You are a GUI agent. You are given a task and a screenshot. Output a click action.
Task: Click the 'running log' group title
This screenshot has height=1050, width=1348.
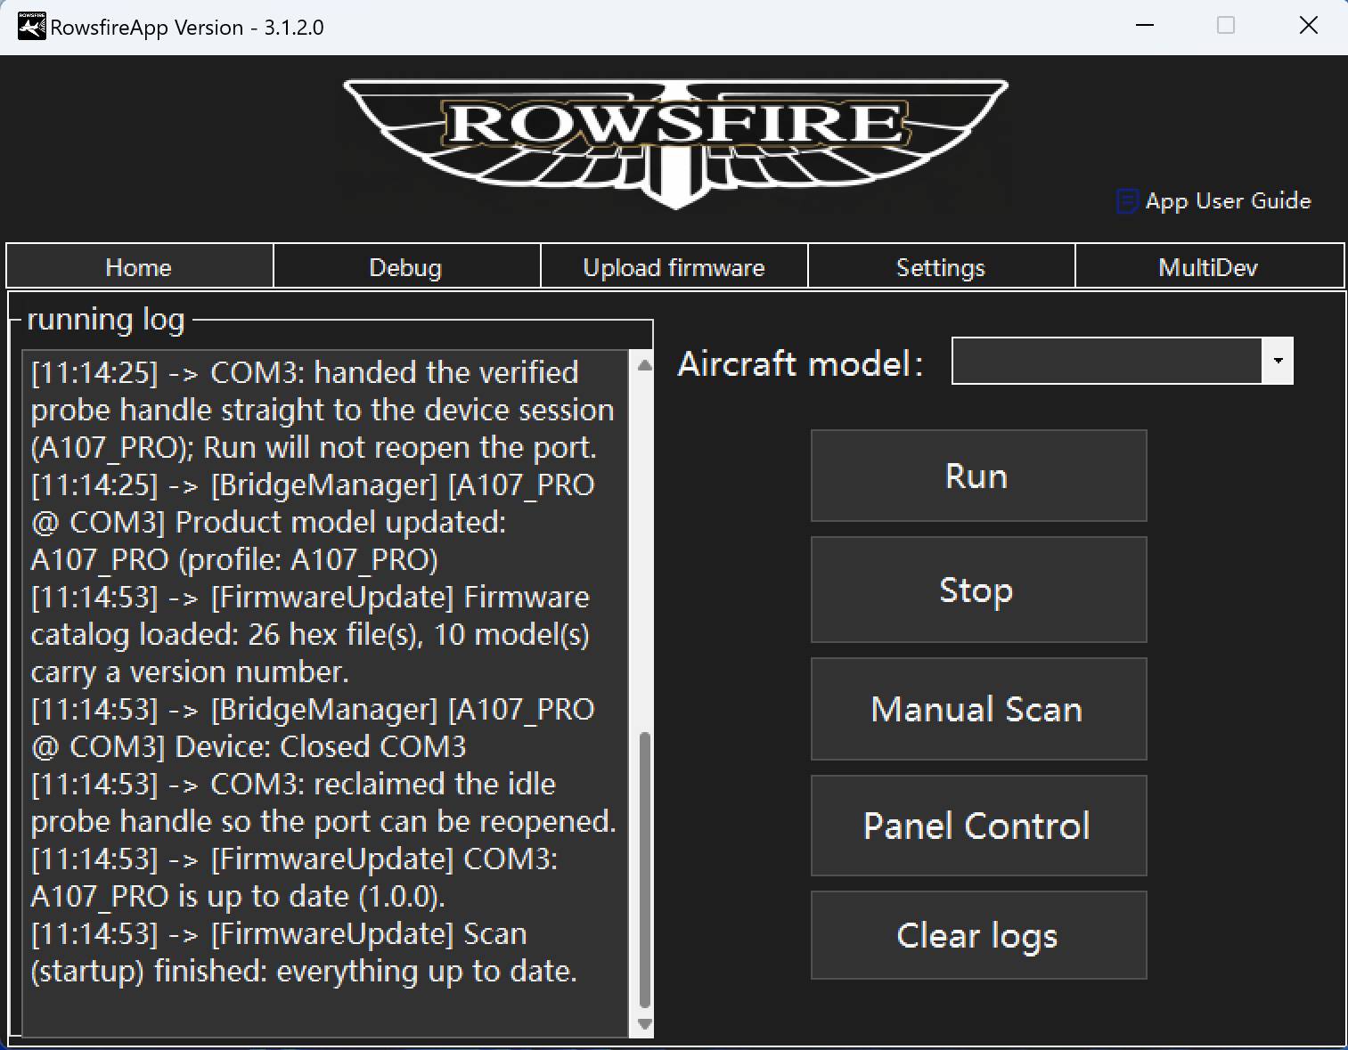[x=106, y=319]
